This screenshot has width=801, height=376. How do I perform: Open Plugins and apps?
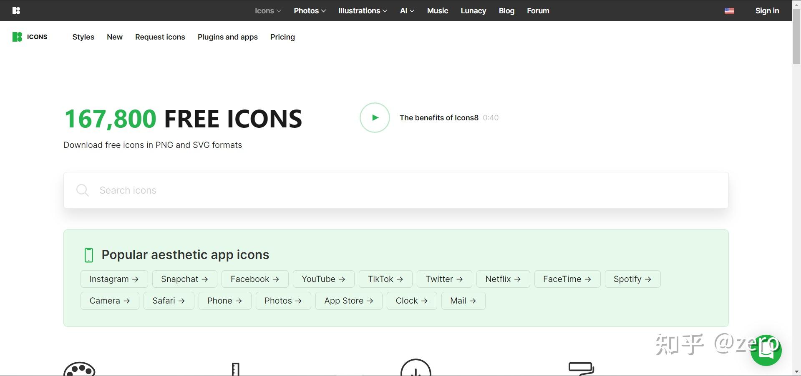228,37
